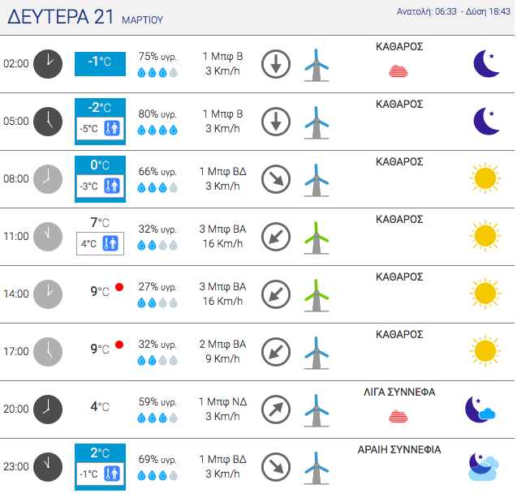
Task: Click the green wind turbine at 14:00
Action: tap(317, 295)
